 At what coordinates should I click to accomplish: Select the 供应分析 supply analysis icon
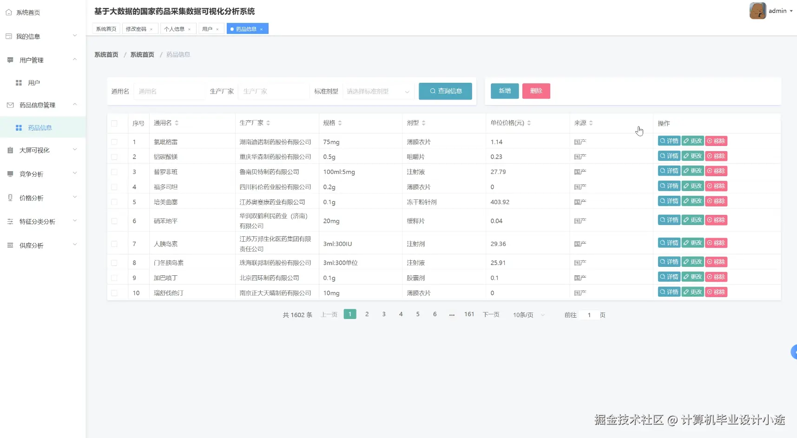pyautogui.click(x=9, y=245)
